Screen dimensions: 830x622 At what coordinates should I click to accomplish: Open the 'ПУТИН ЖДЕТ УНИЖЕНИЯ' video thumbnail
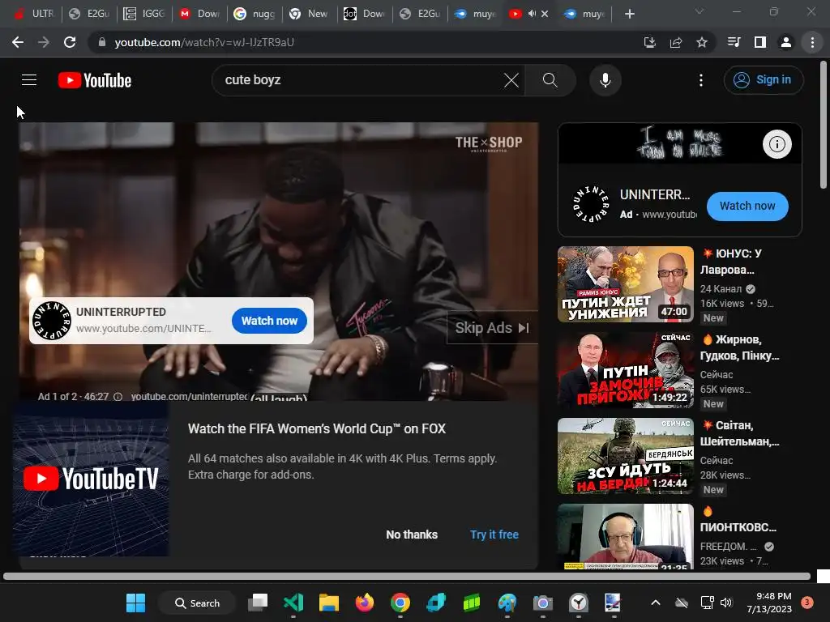[625, 284]
